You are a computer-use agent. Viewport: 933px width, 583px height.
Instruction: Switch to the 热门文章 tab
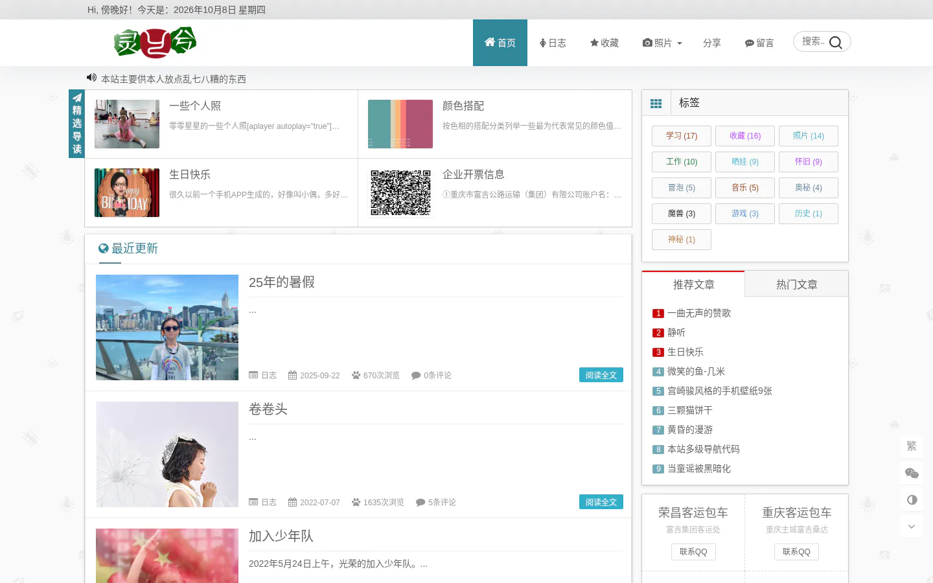point(796,284)
